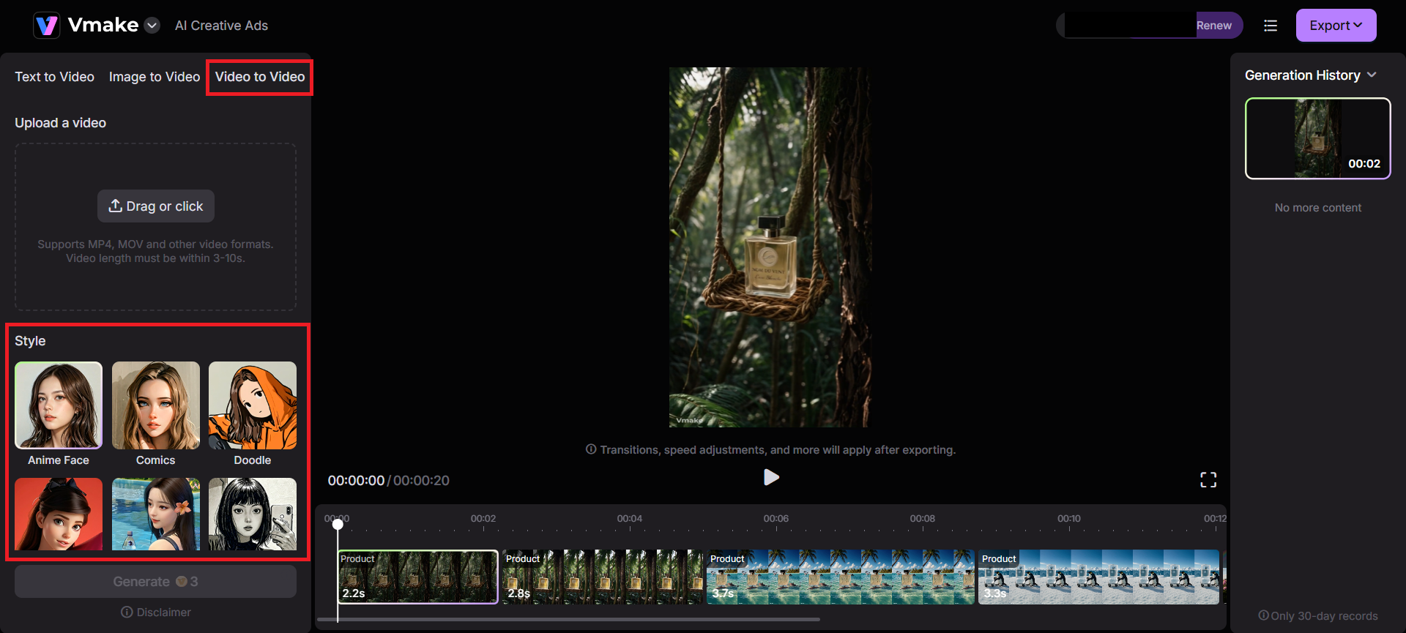Expand the Vmake product dropdown arrow
Screen dimensions: 1406x633
pyautogui.click(x=152, y=26)
